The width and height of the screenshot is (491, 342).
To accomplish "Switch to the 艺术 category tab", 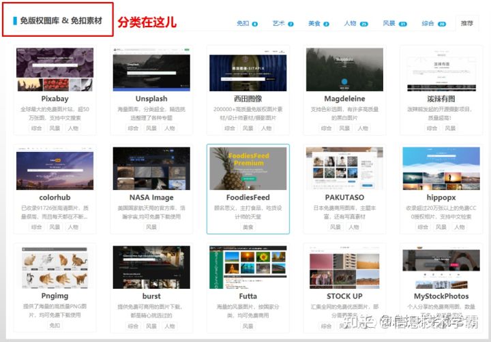I will coord(283,23).
